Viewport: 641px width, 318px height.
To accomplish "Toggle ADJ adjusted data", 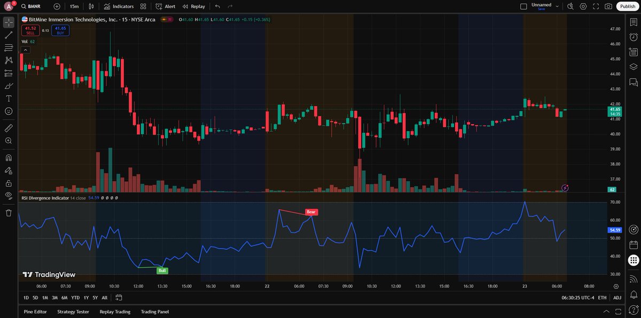I will click(x=617, y=298).
